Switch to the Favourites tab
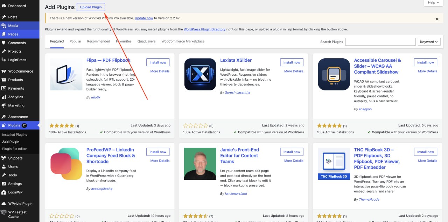448x222 pixels. point(124,41)
